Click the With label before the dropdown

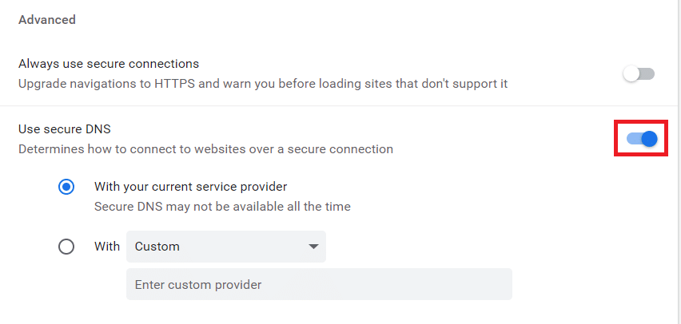pos(107,247)
